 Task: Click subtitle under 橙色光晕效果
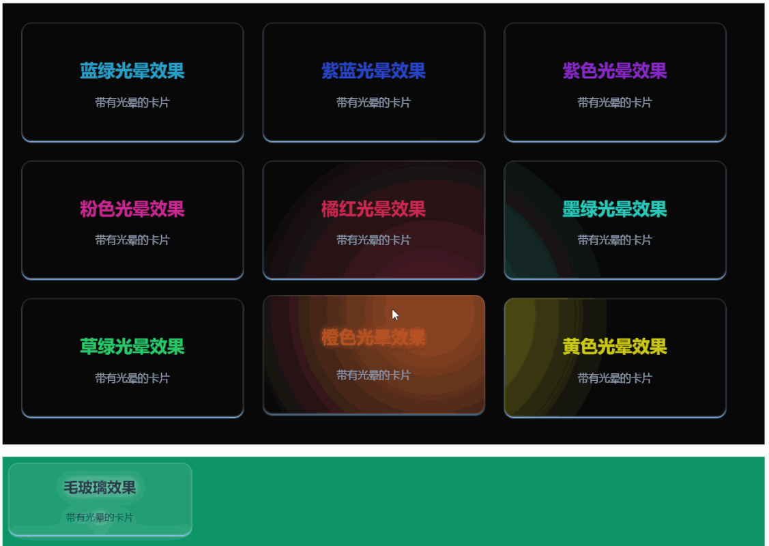[373, 375]
